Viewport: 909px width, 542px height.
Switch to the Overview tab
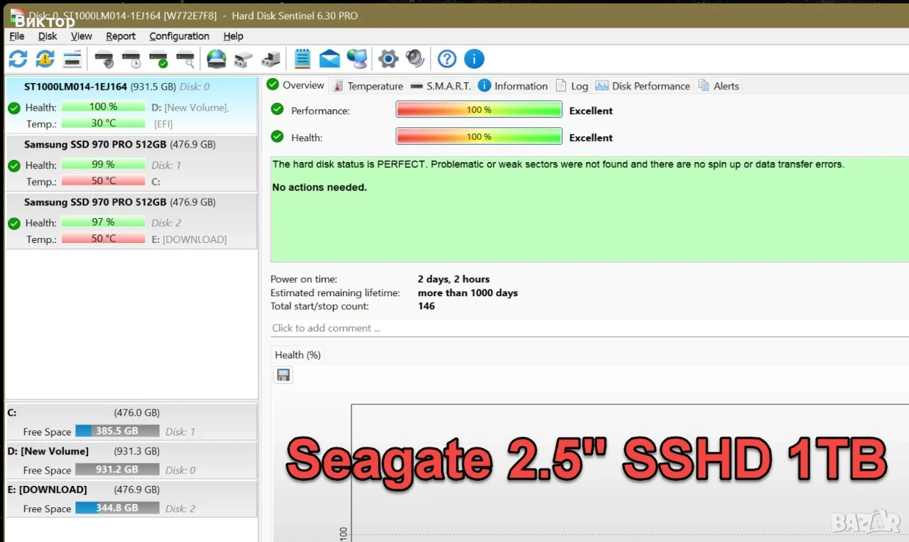[295, 85]
